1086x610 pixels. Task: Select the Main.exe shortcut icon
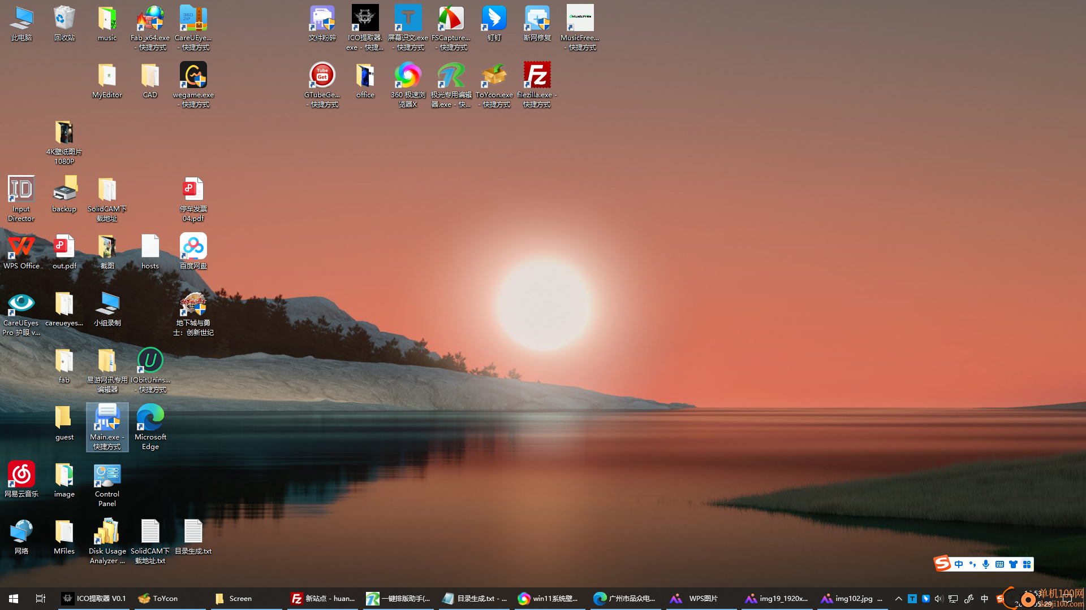click(x=107, y=427)
